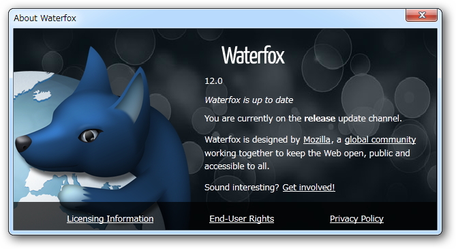Click the 'Waterfox is up to date' status
The height and width of the screenshot is (249, 456).
click(249, 100)
